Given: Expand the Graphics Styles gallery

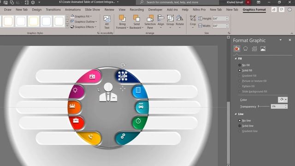Looking at the screenshot, I should 67,26.
